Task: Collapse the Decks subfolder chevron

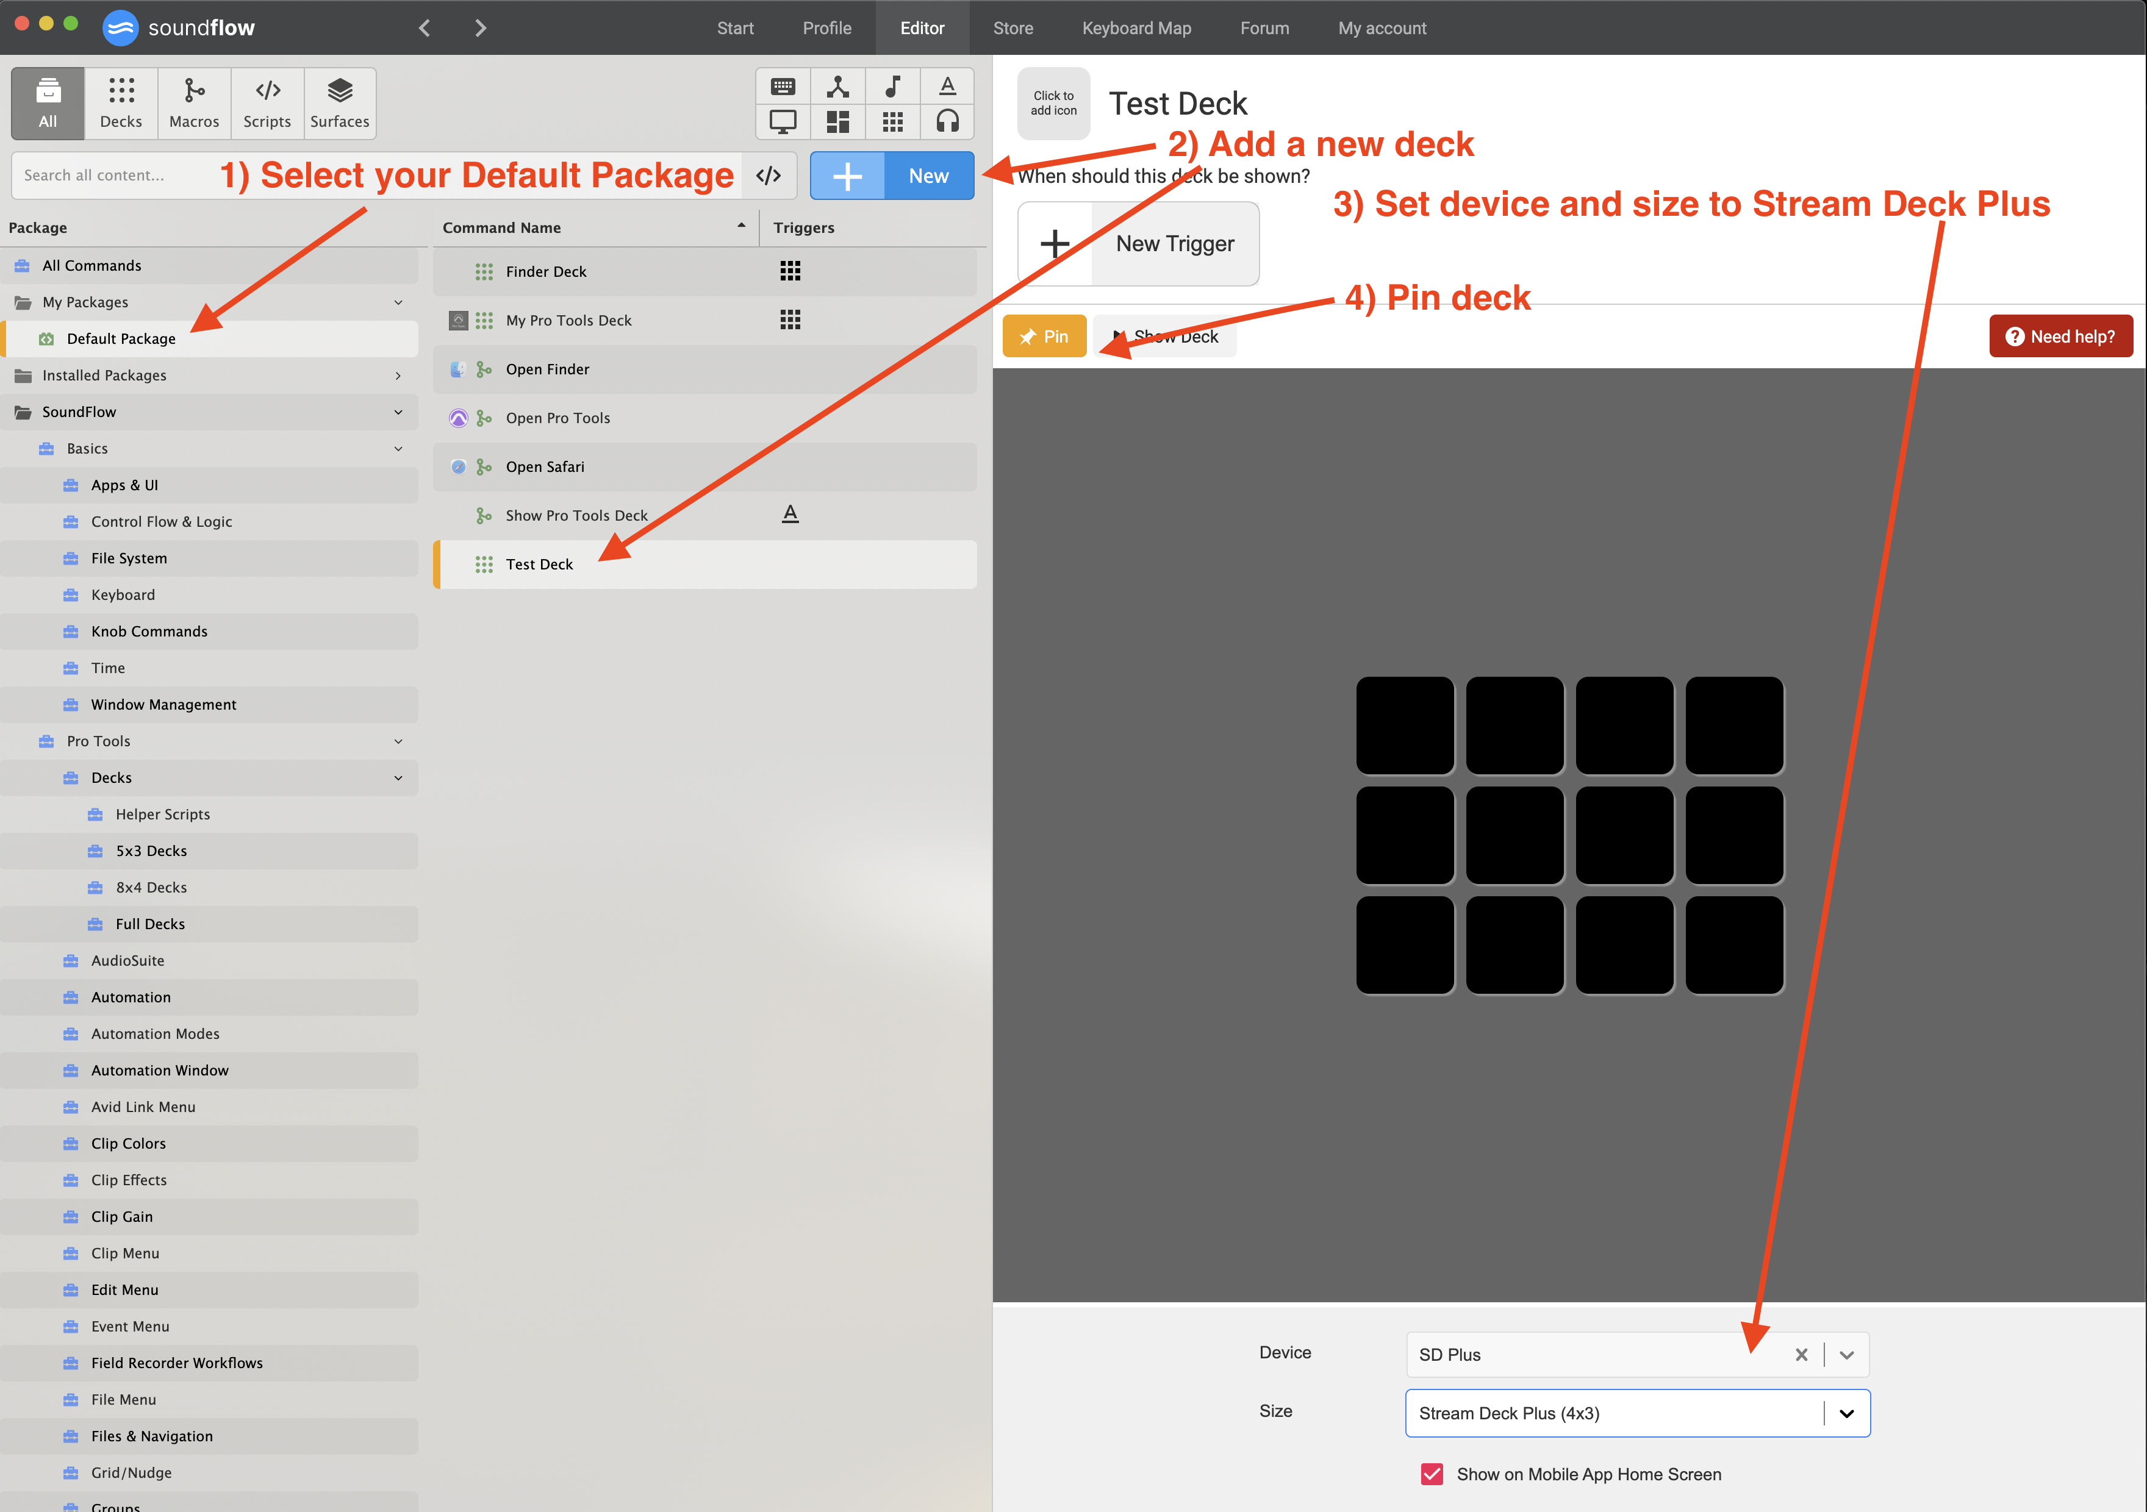Action: click(x=398, y=777)
